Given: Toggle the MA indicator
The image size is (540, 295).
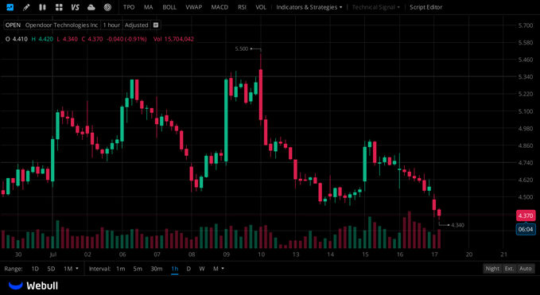Looking at the screenshot, I should click(149, 7).
